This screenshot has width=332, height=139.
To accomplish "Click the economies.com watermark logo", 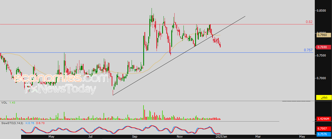I will (x=61, y=78).
